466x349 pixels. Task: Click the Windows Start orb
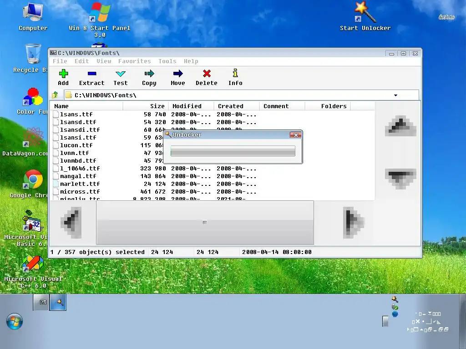(x=15, y=321)
